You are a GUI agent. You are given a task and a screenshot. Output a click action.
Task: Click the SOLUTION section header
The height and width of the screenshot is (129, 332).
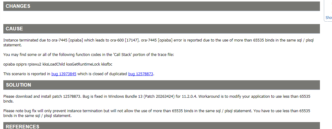[x=161, y=85]
